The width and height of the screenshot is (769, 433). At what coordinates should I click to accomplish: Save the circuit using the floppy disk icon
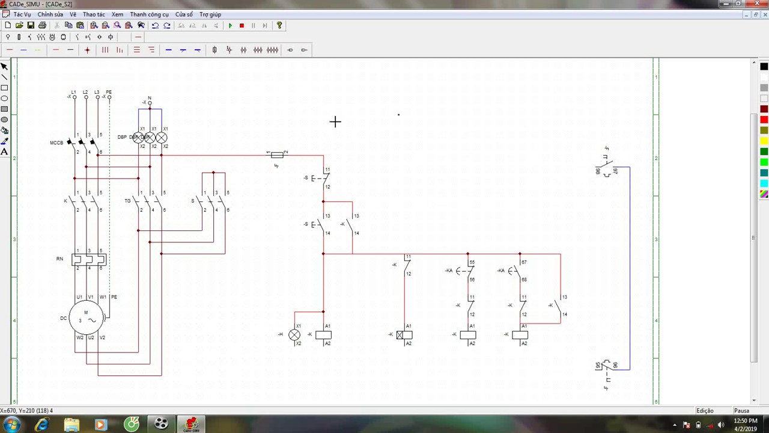pos(31,25)
